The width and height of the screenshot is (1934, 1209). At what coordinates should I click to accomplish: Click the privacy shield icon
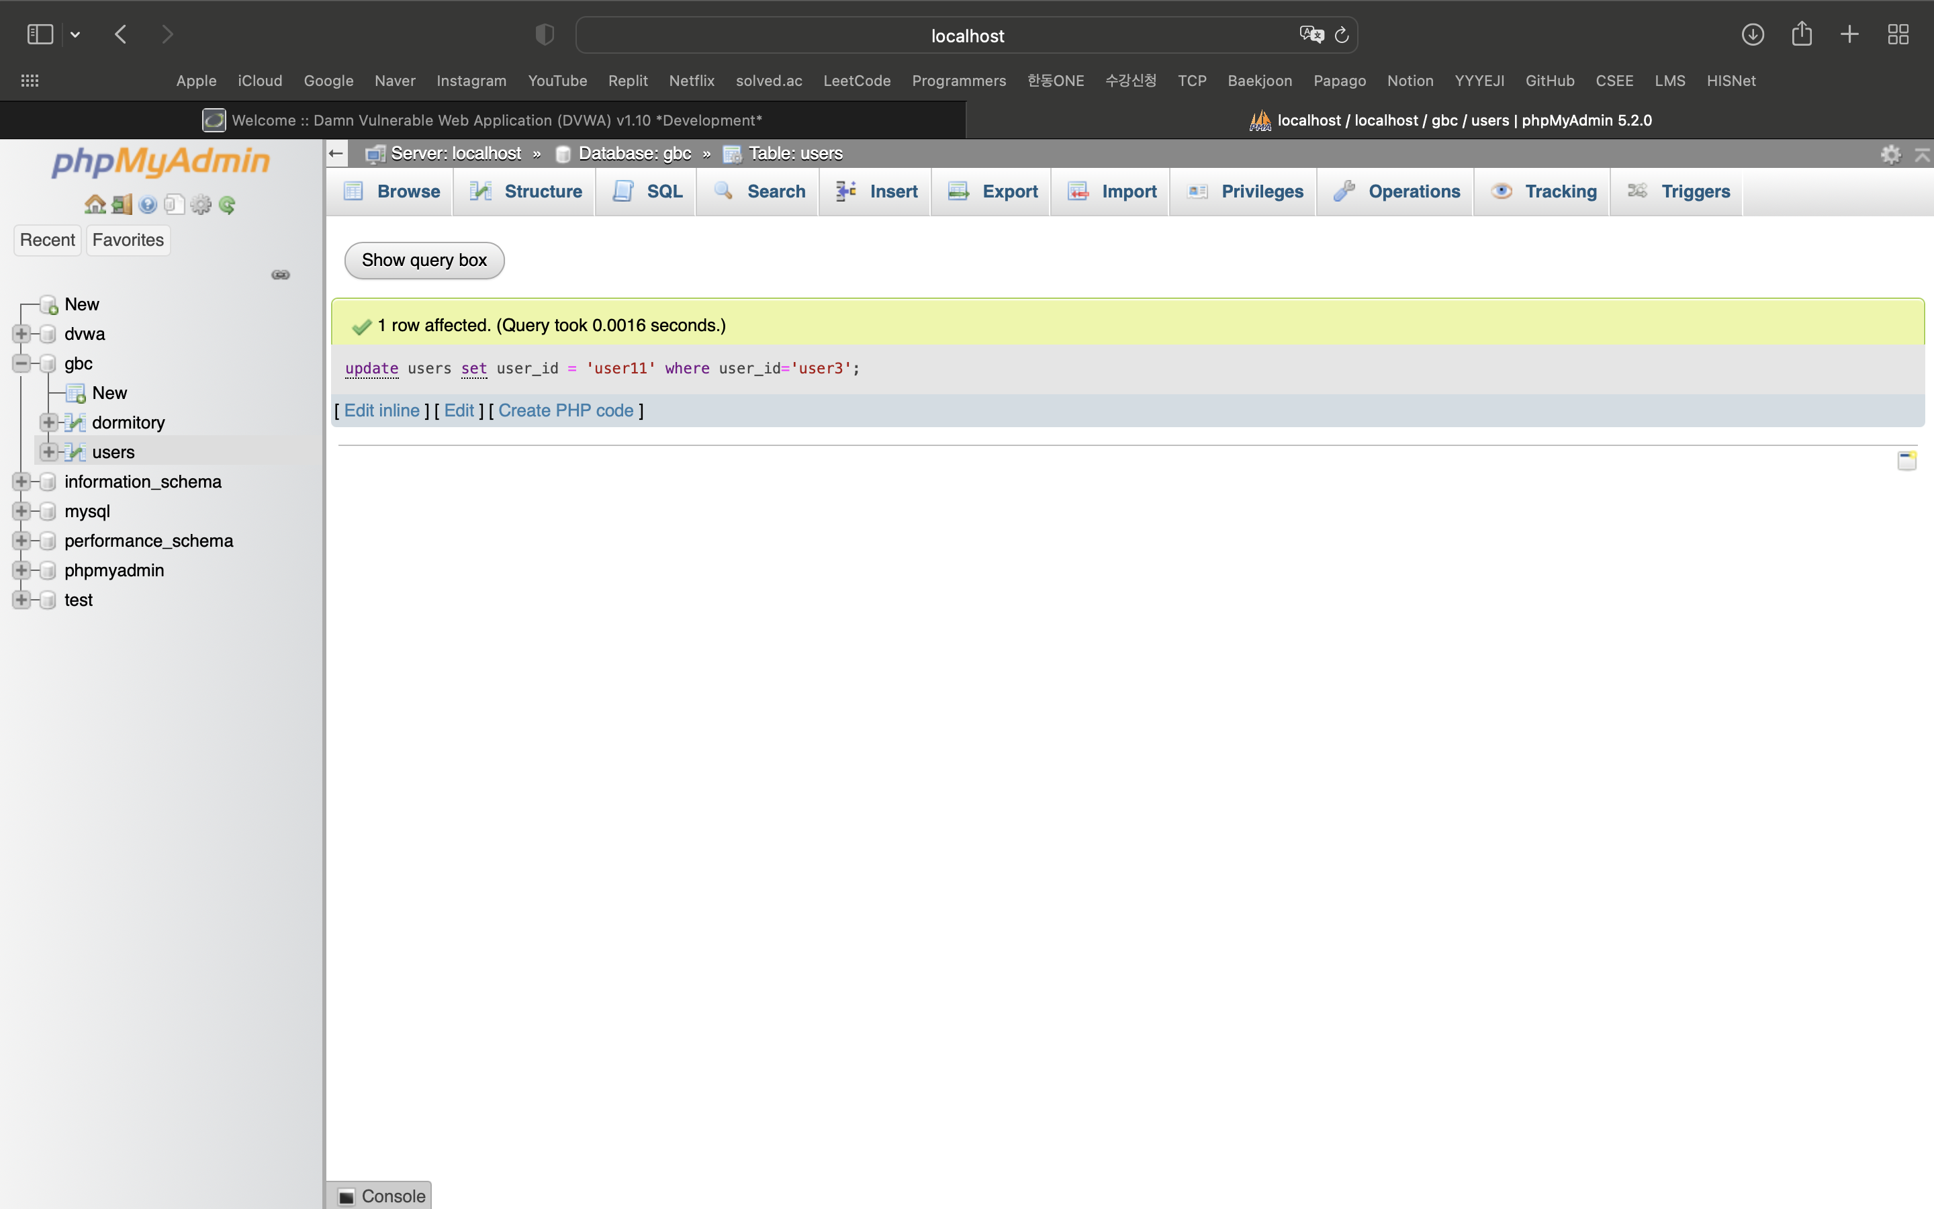click(544, 34)
